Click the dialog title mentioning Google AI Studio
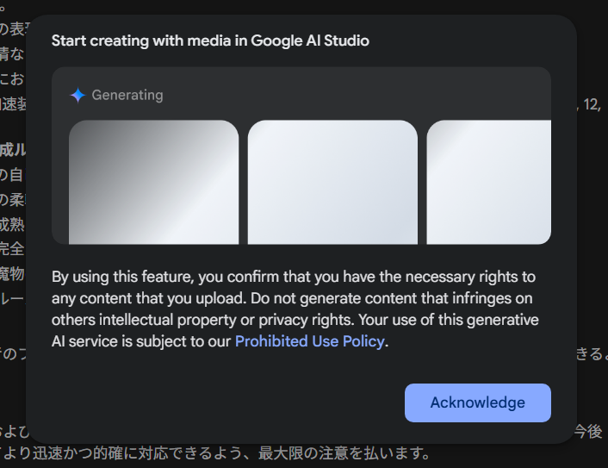 pos(210,41)
